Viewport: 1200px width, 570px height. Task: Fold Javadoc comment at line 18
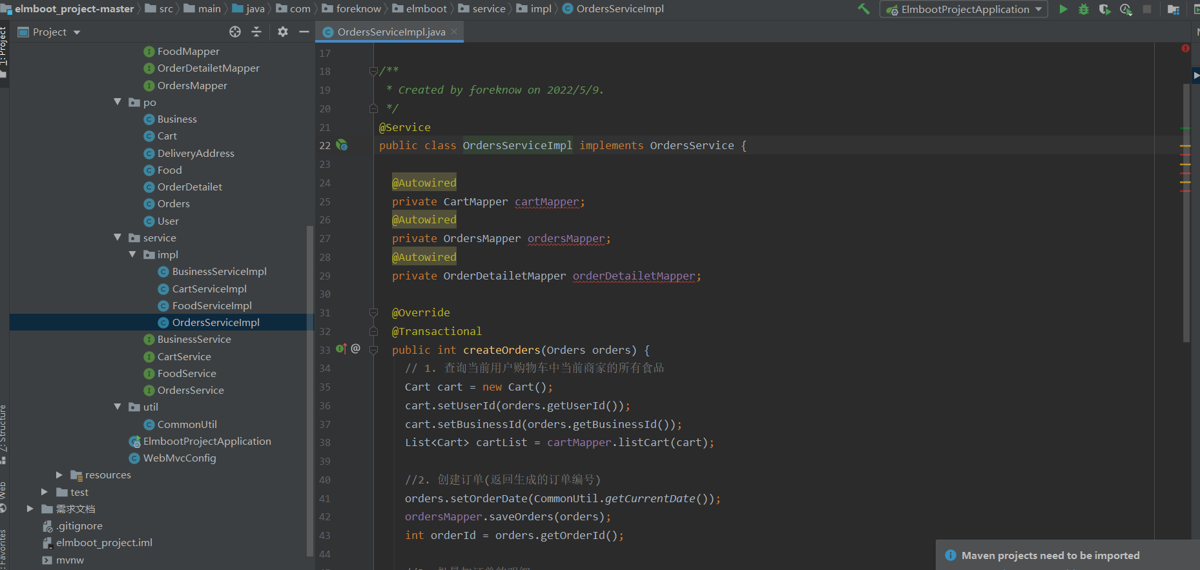(373, 71)
